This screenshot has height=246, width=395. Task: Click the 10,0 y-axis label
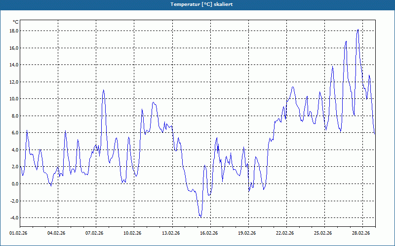coord(14,99)
